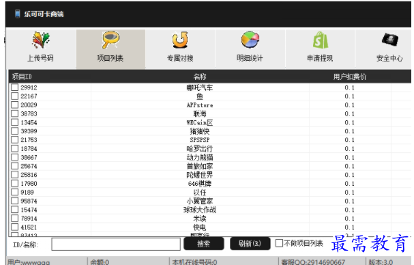Check the box for project 41521

point(15,227)
